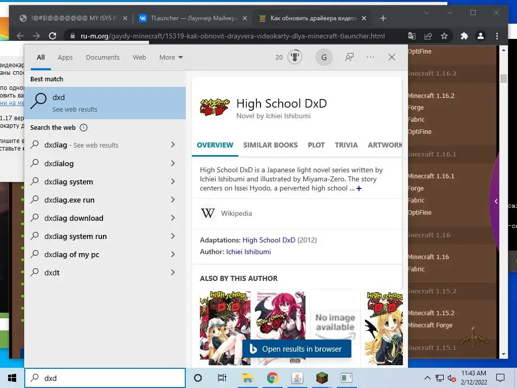Screen dimensions: 517x388
Task: Go forward in Chrome browser
Action: [36, 36]
